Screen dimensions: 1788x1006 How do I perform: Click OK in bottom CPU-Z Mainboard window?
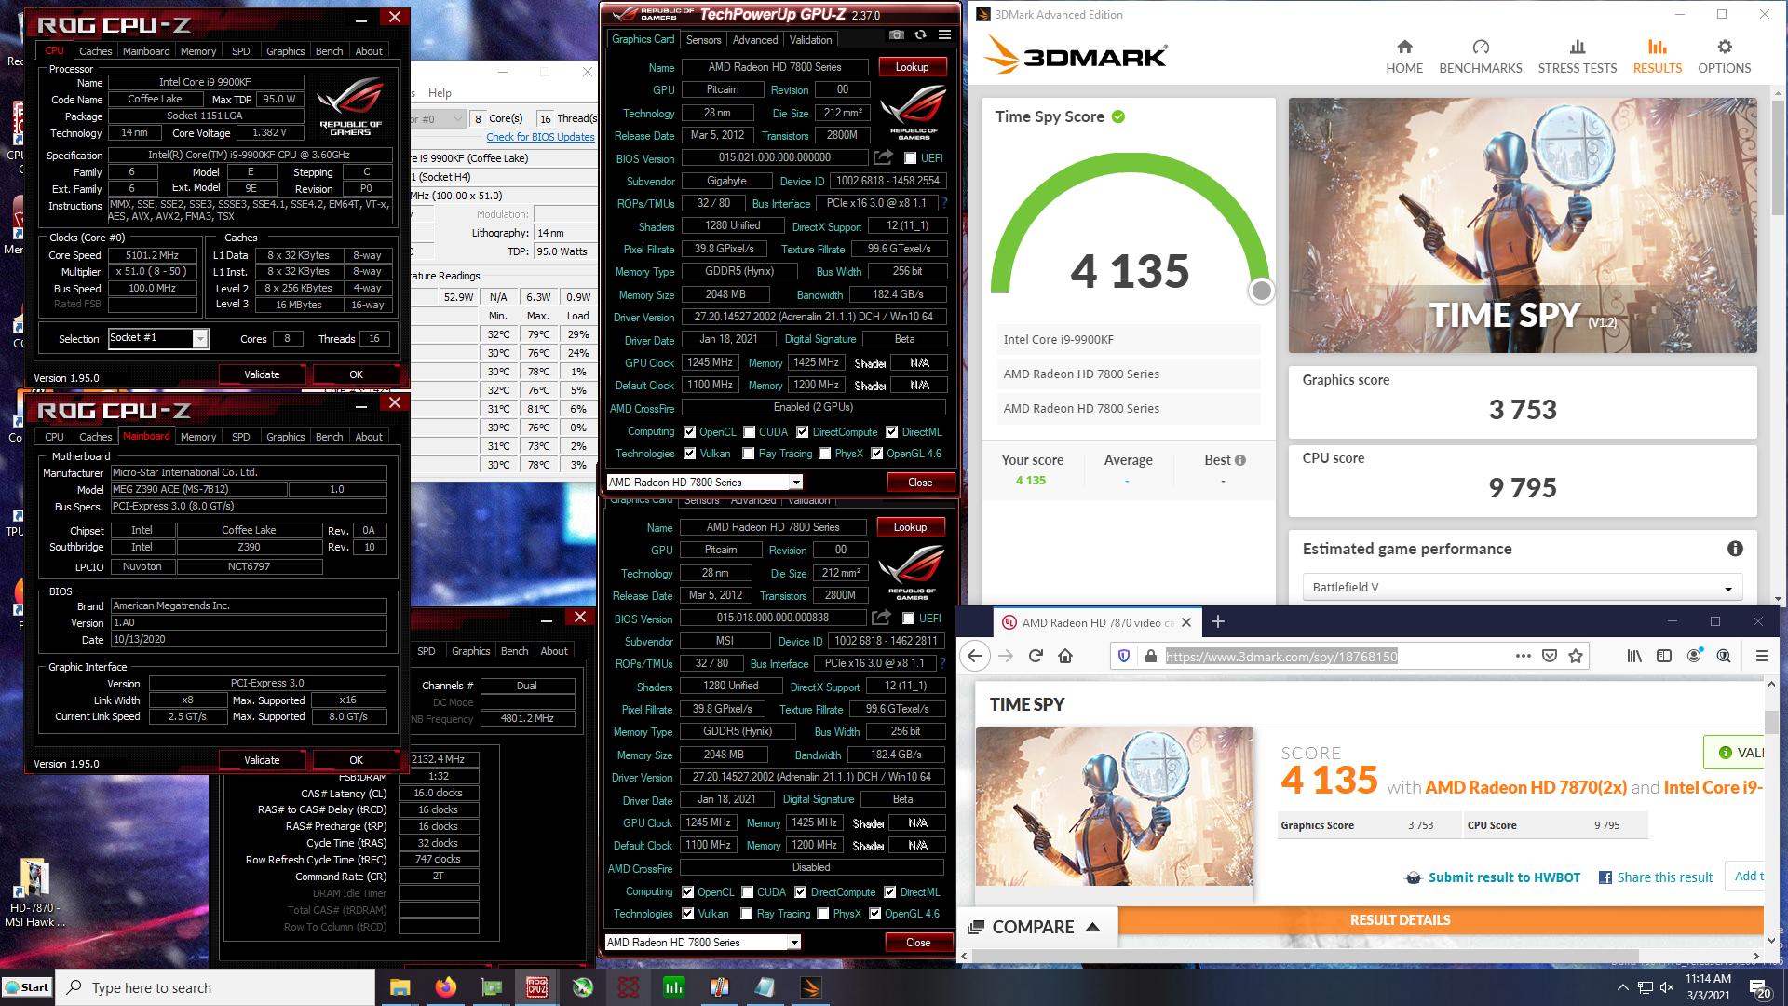click(356, 760)
